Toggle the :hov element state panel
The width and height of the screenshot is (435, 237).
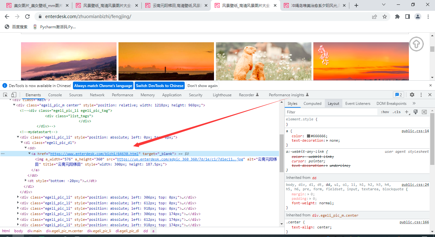click(x=385, y=112)
